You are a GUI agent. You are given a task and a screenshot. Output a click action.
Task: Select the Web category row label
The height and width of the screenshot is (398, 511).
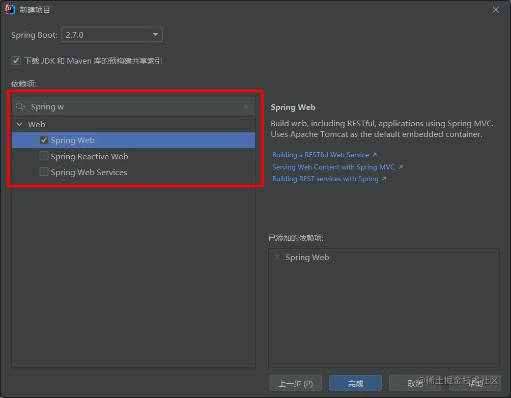[37, 124]
